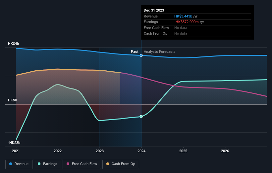The image size is (272, 173).
Task: Click the Cash From Op tooltip row label
Action: click(x=156, y=34)
